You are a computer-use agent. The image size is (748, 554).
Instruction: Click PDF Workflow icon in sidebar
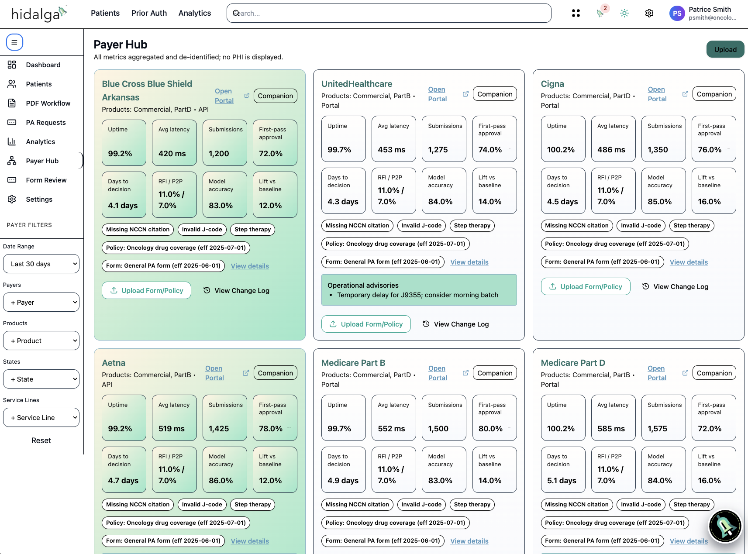(12, 103)
